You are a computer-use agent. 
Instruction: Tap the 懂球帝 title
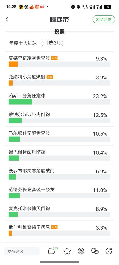59,19
